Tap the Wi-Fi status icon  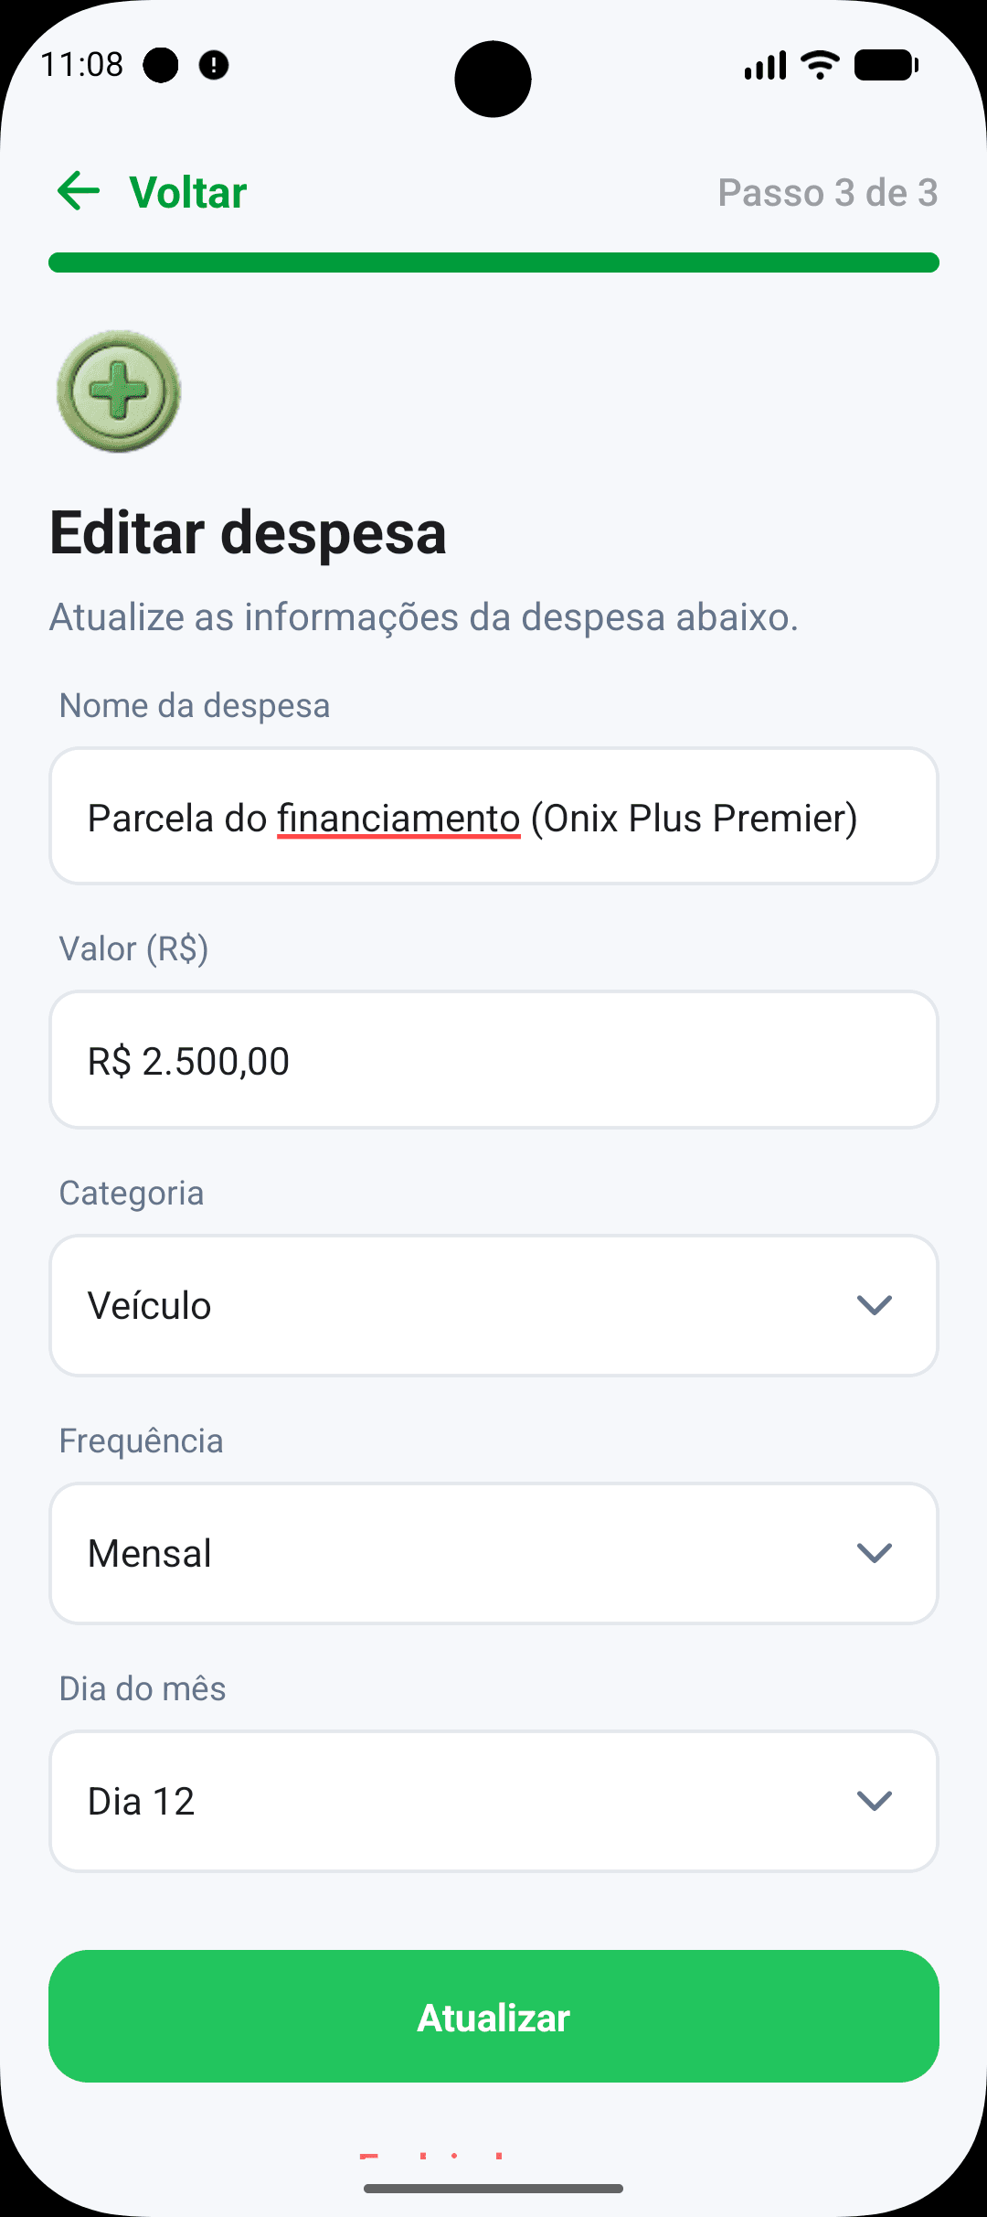820,65
